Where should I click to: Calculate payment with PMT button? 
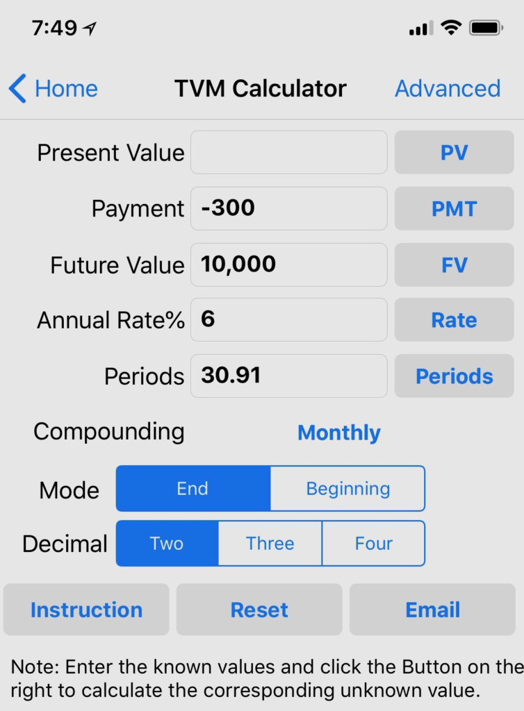click(454, 208)
